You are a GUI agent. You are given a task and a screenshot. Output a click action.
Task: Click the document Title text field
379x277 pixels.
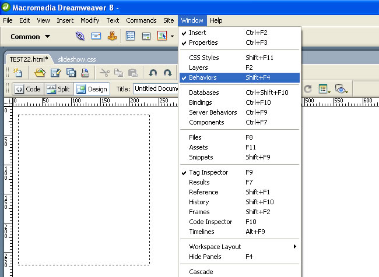(x=156, y=89)
